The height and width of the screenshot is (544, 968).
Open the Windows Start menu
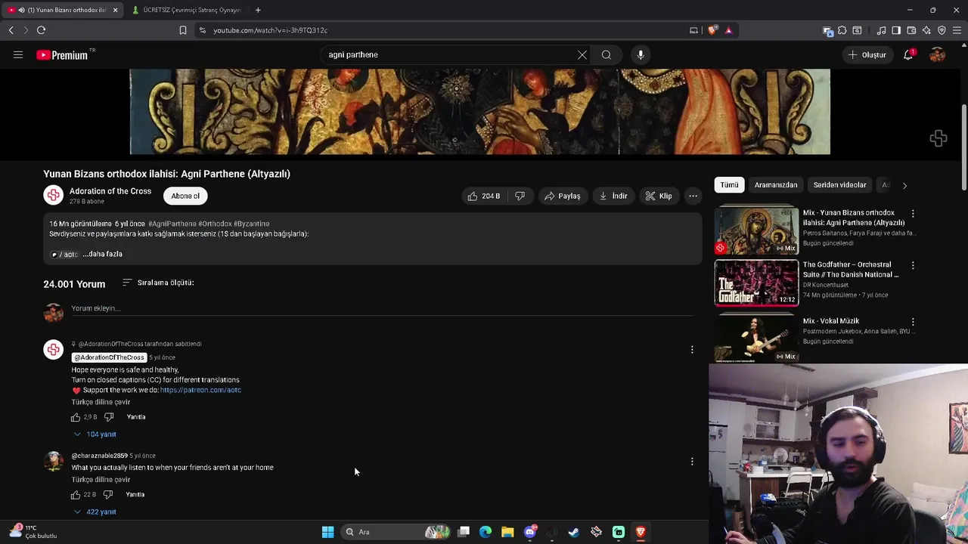(327, 532)
